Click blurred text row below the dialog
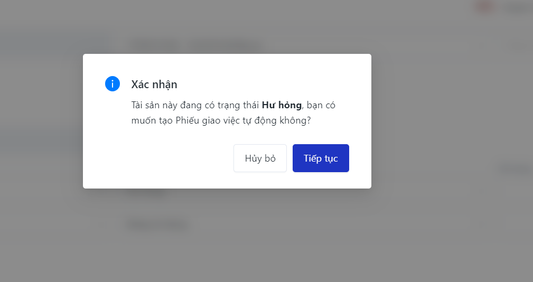 (x=158, y=224)
